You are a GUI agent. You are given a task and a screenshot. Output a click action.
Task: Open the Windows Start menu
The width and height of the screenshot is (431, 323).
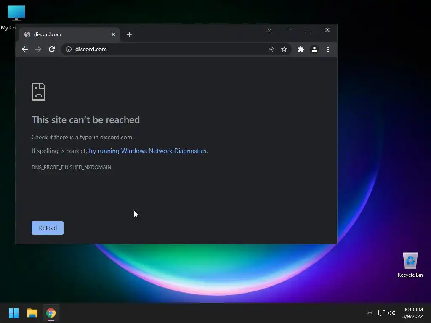(13, 313)
